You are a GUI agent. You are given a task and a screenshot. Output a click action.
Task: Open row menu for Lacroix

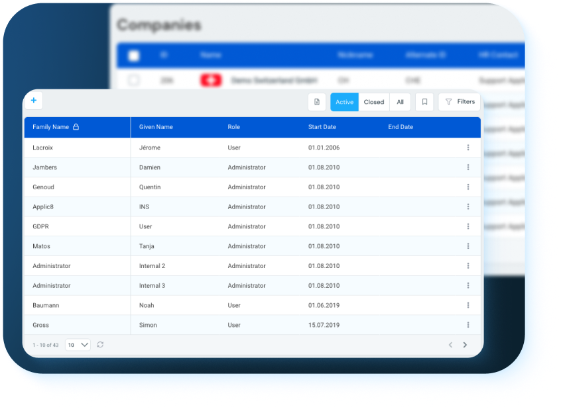468,148
